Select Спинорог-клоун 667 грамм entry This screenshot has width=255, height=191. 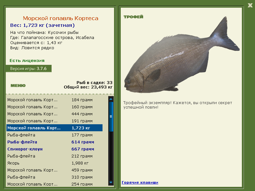tap(54, 149)
